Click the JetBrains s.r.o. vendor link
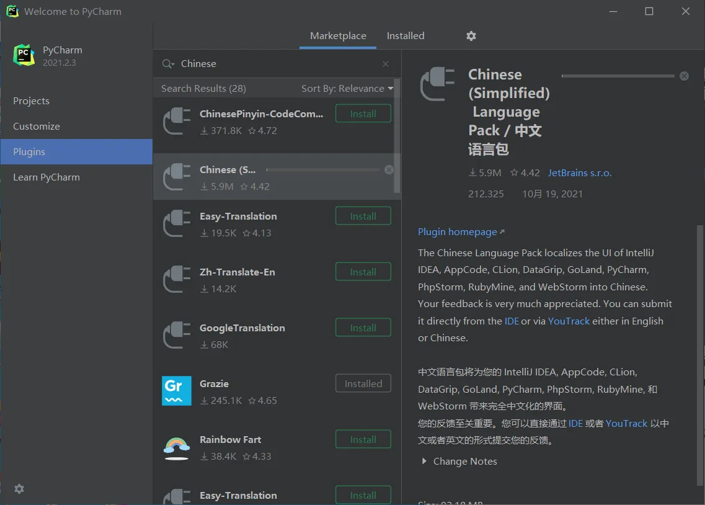 (x=580, y=173)
